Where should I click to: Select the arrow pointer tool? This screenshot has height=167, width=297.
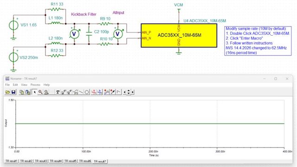coord(34,92)
